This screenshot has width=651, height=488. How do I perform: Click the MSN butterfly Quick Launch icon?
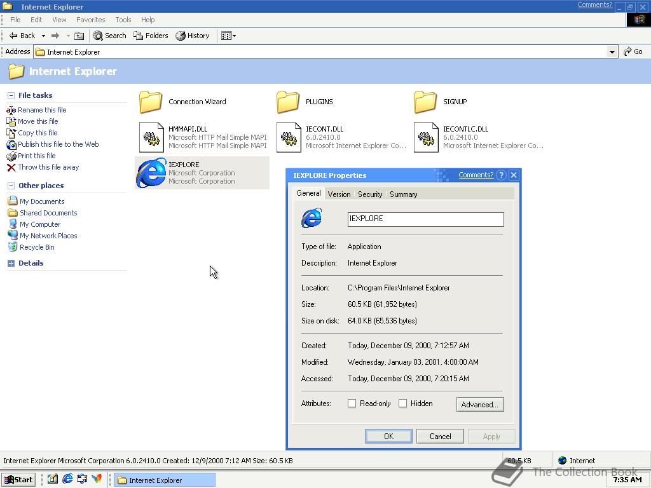(x=97, y=479)
